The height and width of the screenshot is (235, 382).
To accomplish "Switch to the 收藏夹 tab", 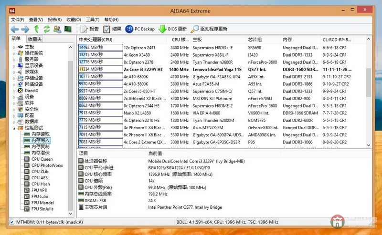I will [34, 39].
